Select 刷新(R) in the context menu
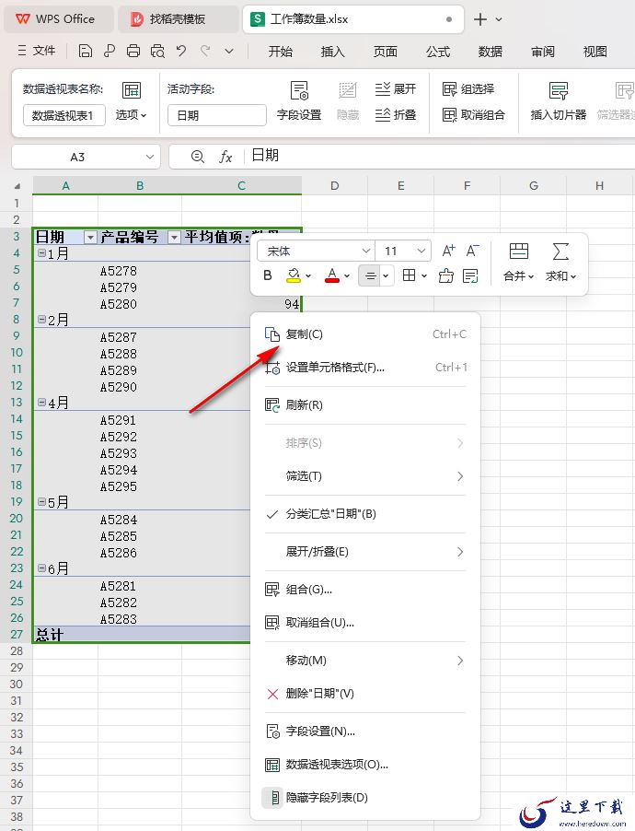635x831 pixels. (x=365, y=405)
